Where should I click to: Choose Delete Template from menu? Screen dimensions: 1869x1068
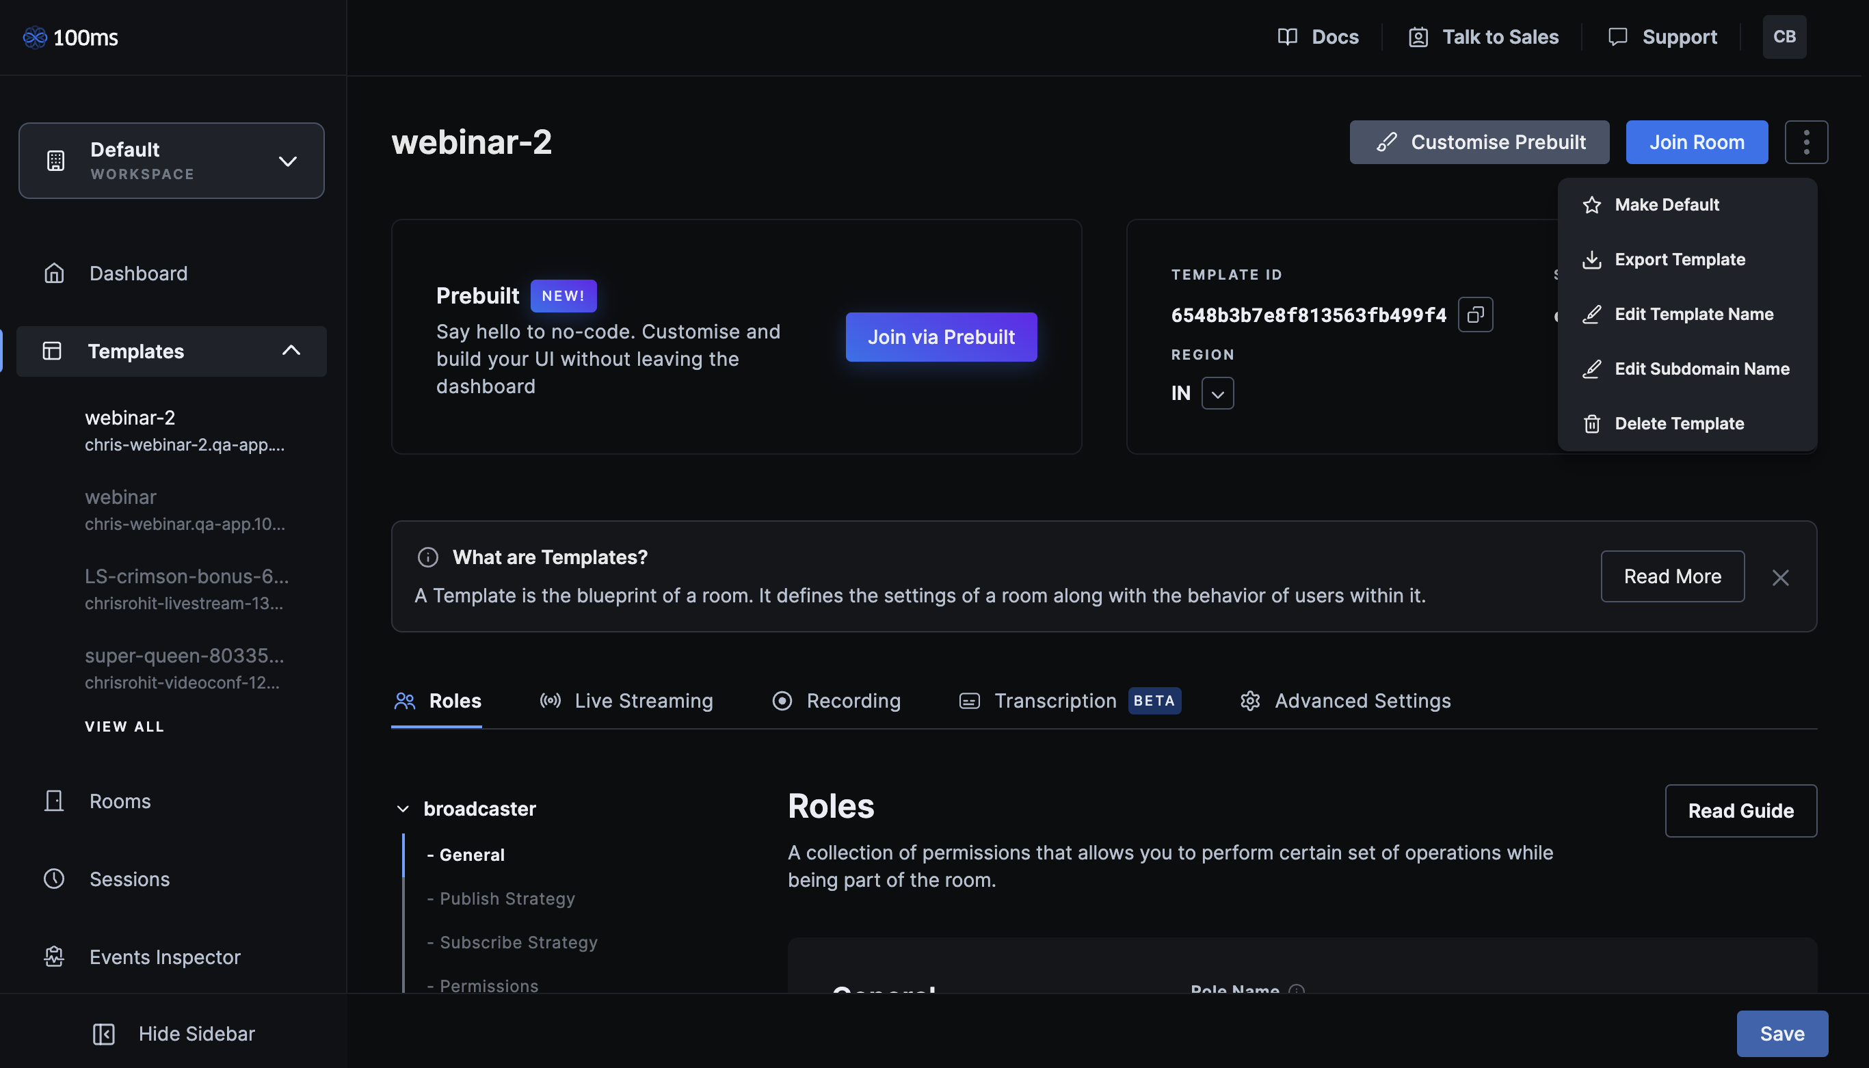[1678, 424]
